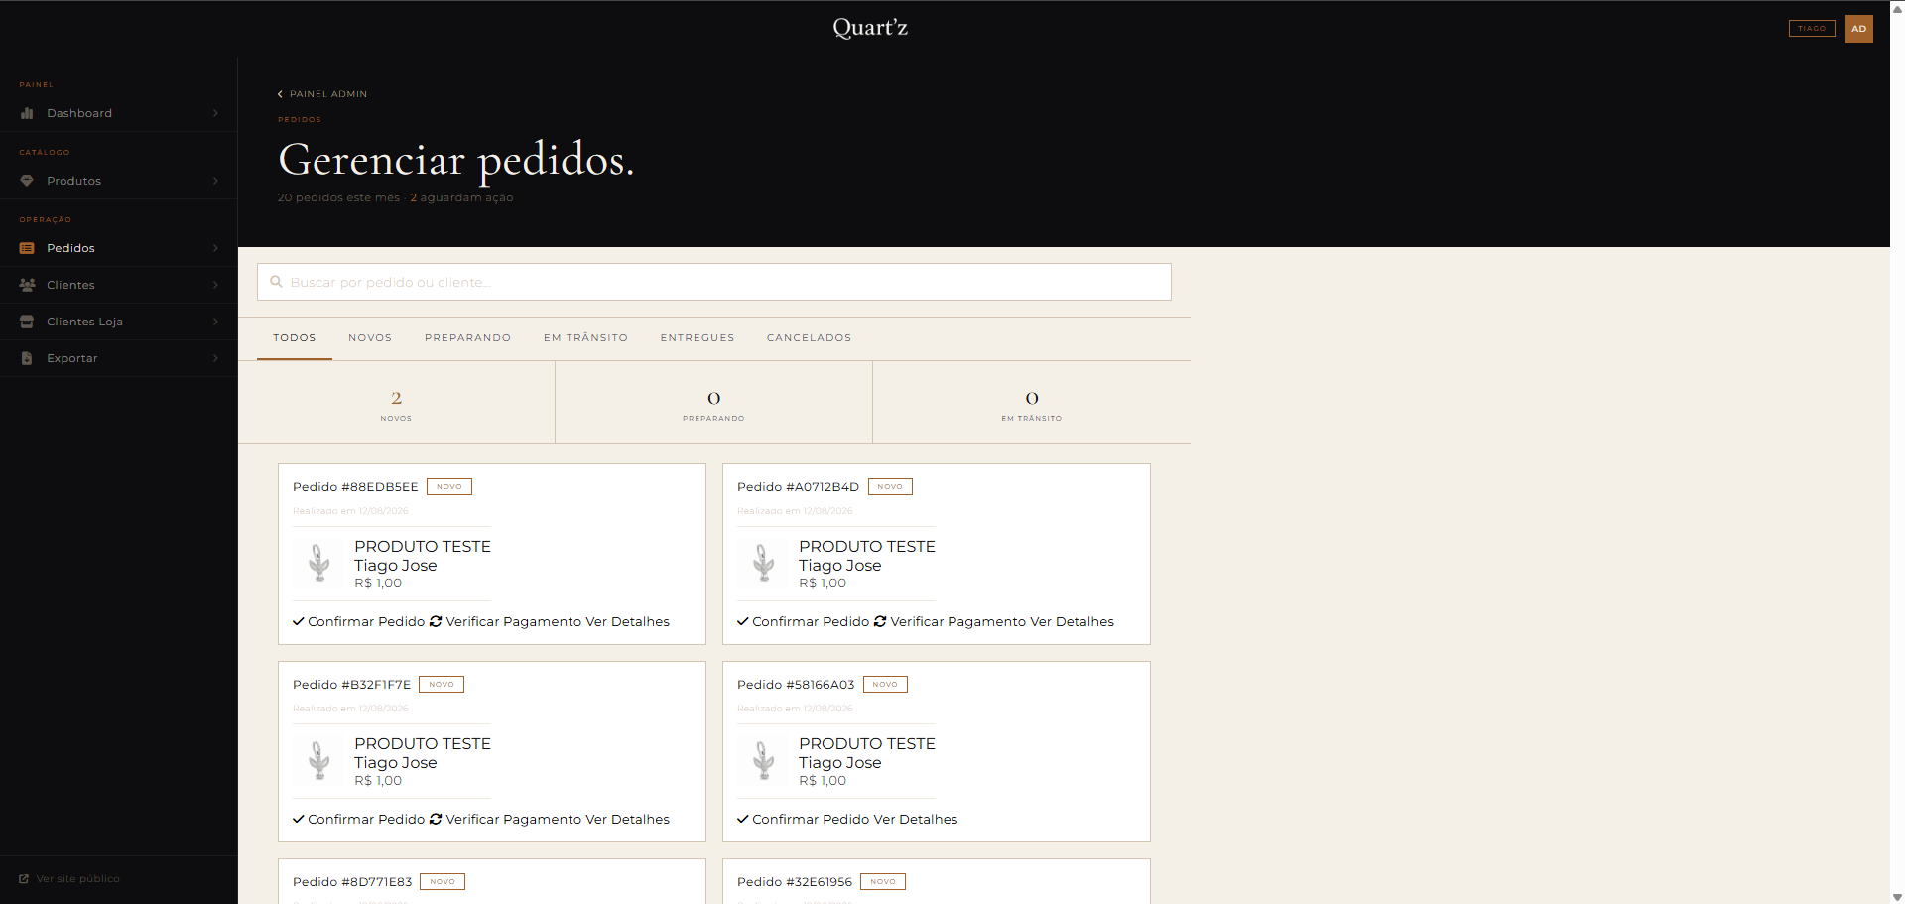Screen dimensions: 1905x904
Task: Select the Todos tab
Action: coord(295,338)
